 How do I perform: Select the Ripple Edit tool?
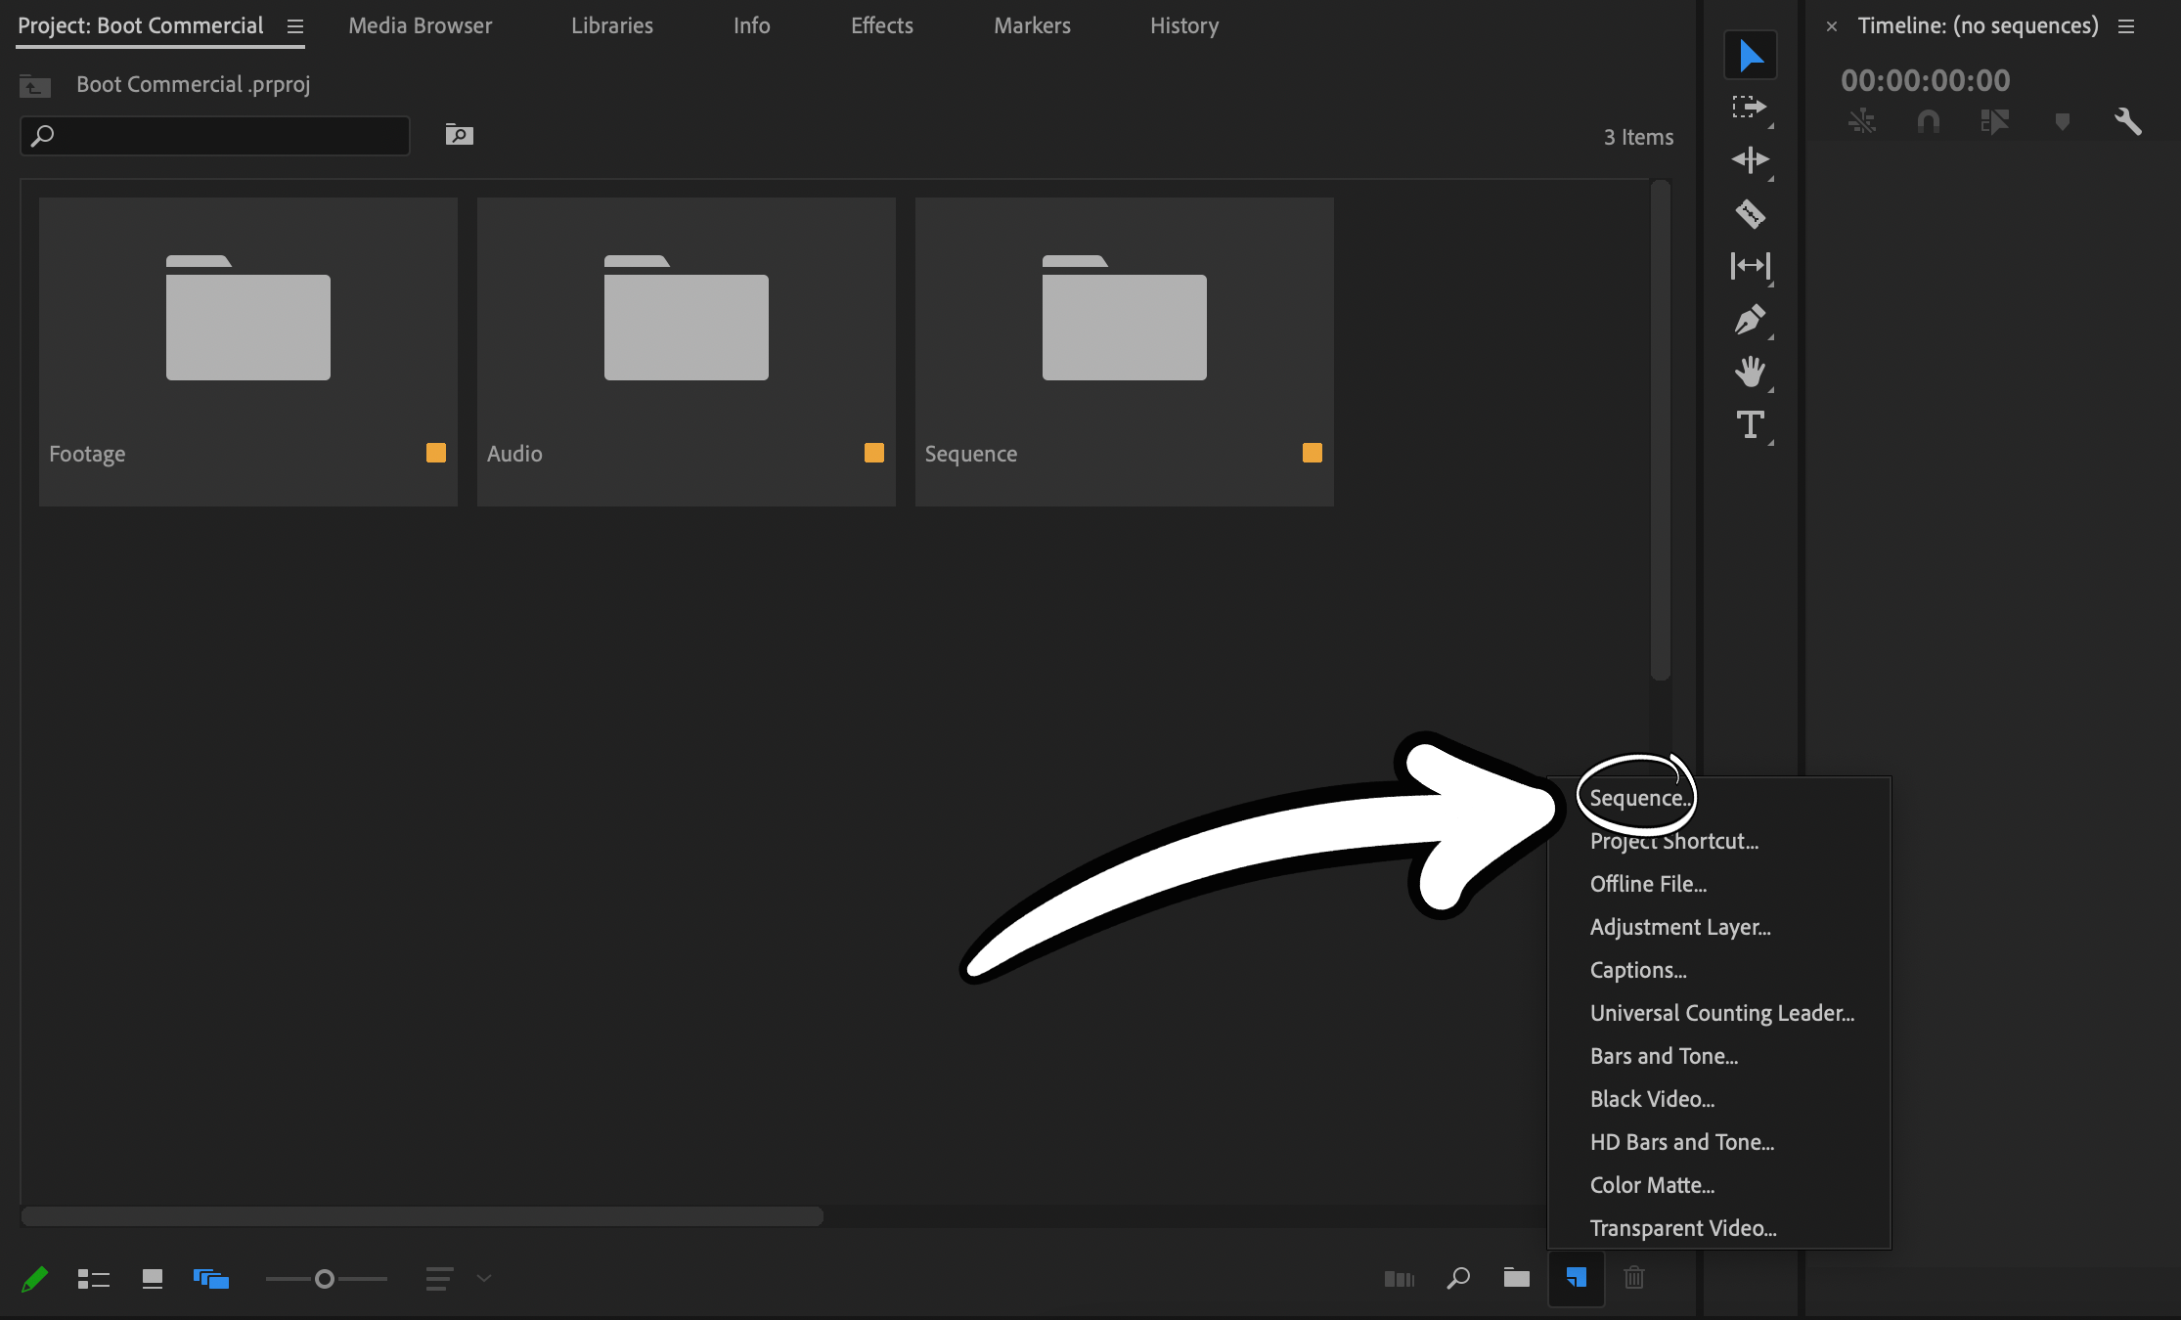click(x=1750, y=159)
